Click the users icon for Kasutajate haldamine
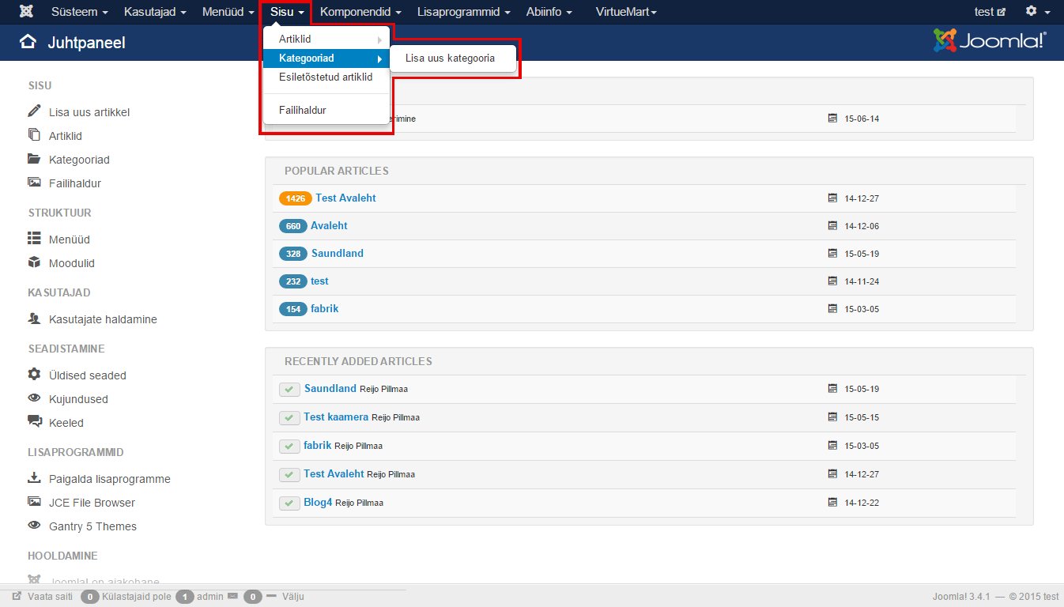The width and height of the screenshot is (1064, 607). [34, 319]
